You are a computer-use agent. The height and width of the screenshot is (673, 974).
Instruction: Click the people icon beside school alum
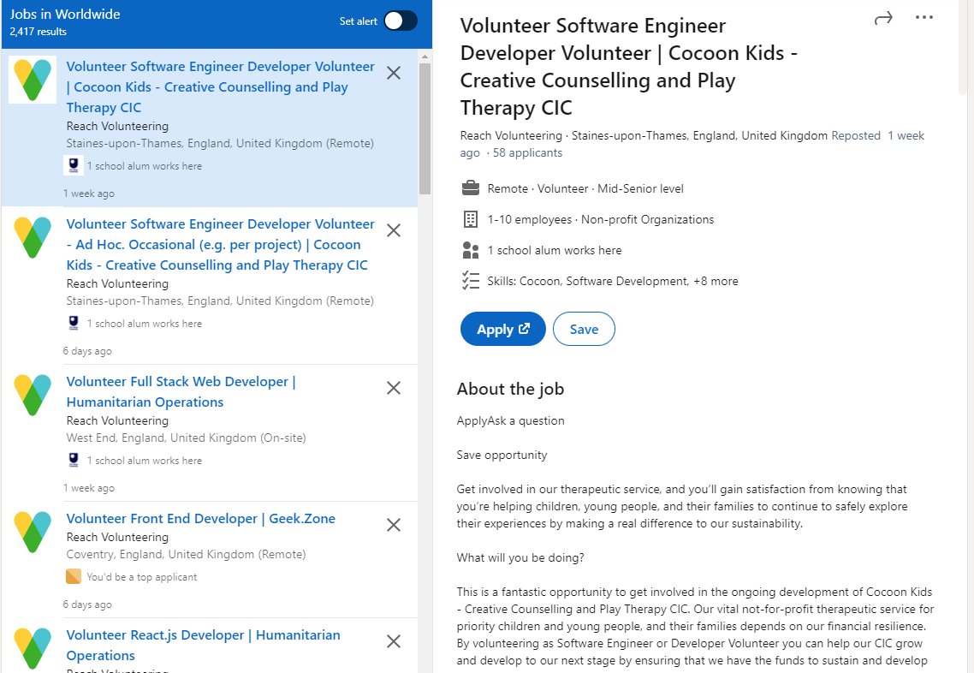coord(471,250)
